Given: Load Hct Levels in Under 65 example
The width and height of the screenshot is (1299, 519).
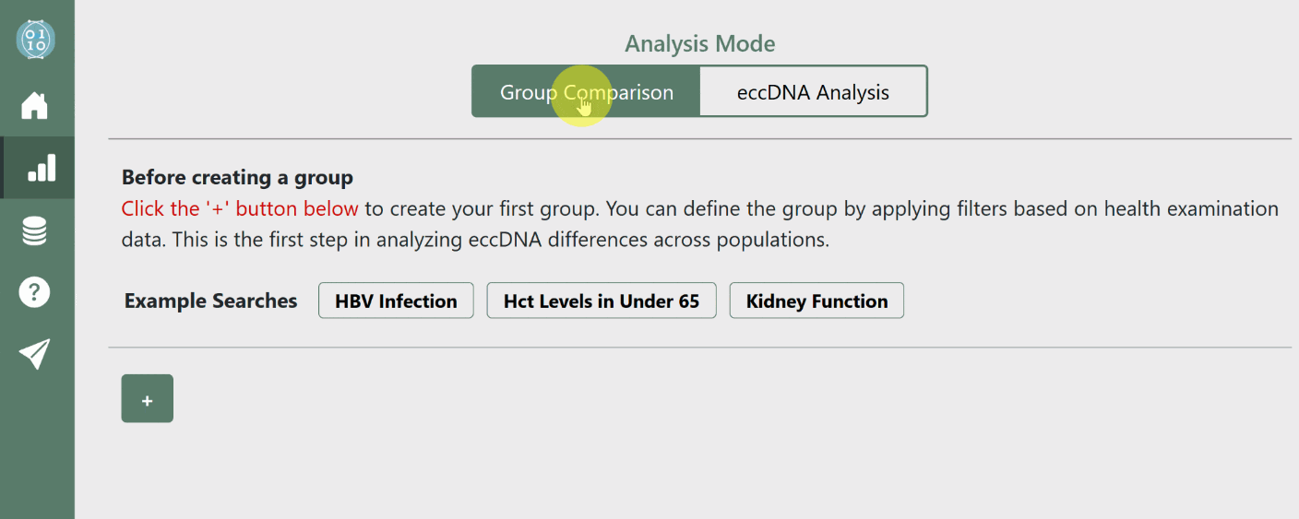Looking at the screenshot, I should point(602,301).
